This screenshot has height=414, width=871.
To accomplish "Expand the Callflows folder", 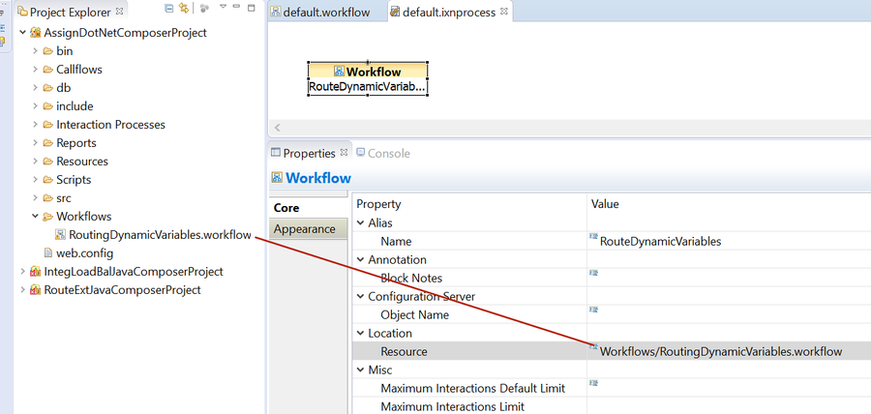I will point(35,70).
